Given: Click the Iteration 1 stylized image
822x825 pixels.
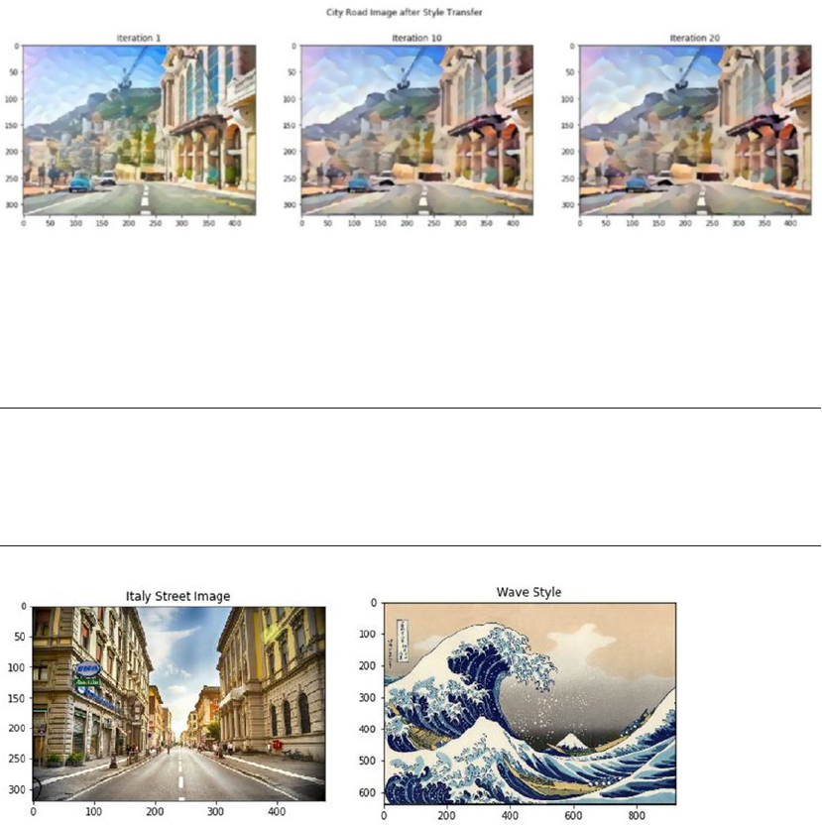Looking at the screenshot, I should pos(140,130).
